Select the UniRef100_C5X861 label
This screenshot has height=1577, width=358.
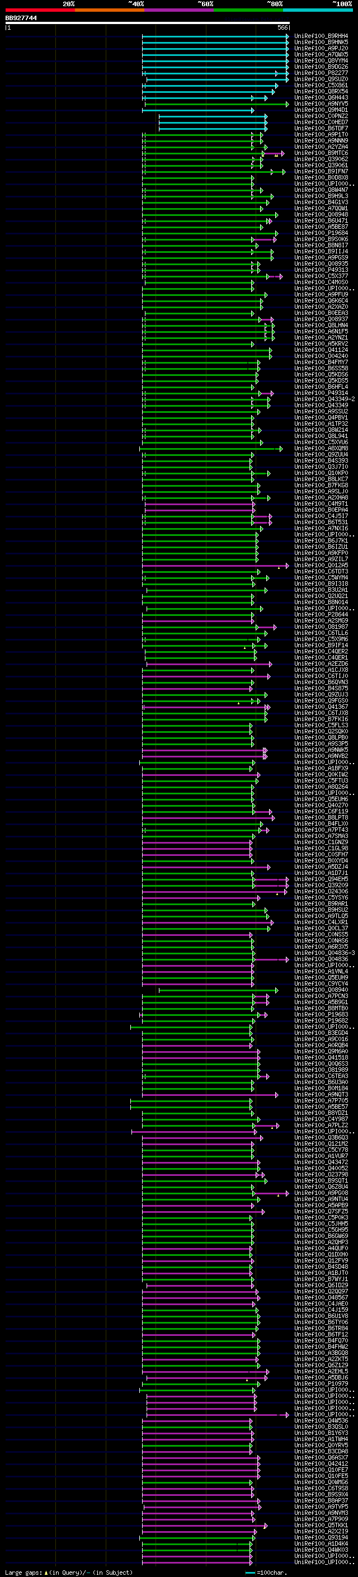321,85
